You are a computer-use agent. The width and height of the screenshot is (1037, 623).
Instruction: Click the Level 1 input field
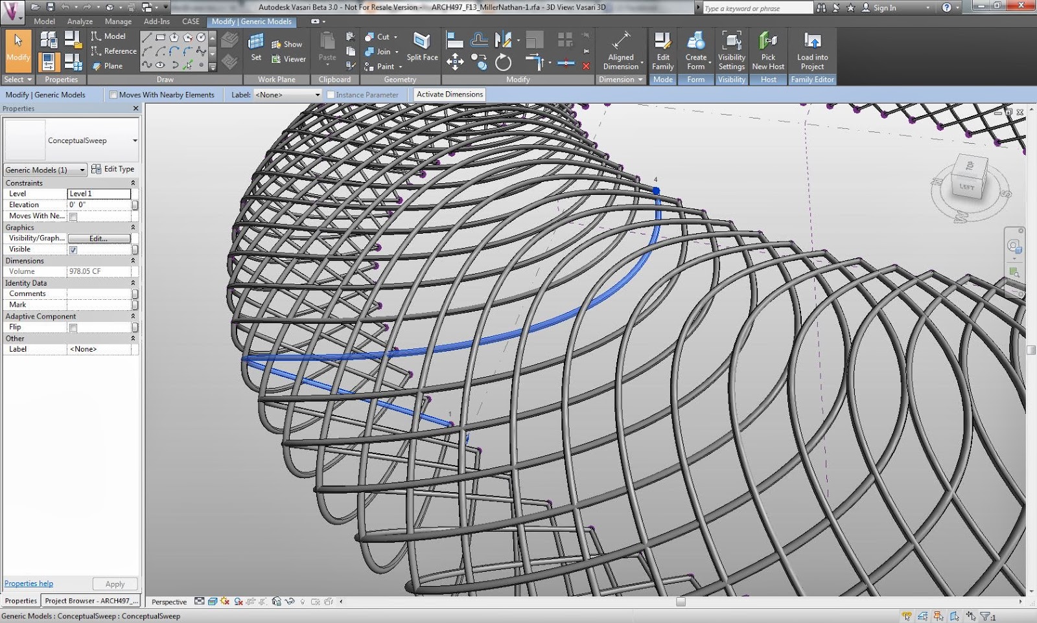pos(99,194)
